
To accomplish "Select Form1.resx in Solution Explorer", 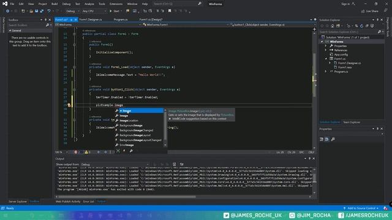I will [345, 67].
